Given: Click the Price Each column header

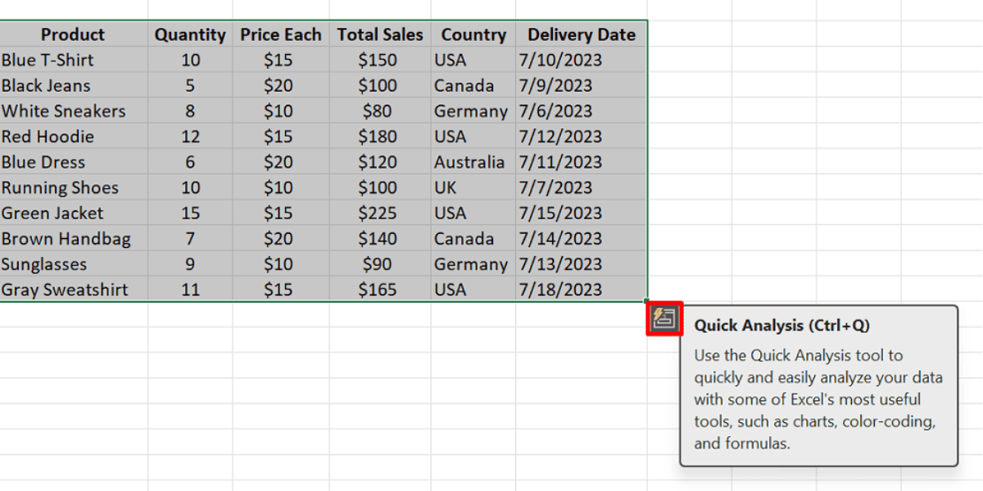Looking at the screenshot, I should 281,34.
